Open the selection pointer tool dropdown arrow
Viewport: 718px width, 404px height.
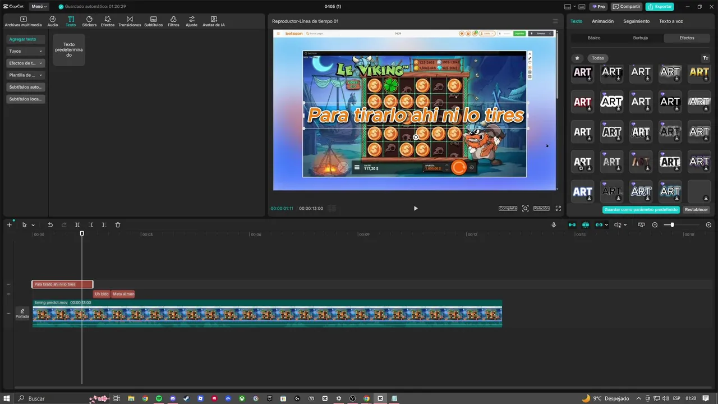(x=33, y=225)
